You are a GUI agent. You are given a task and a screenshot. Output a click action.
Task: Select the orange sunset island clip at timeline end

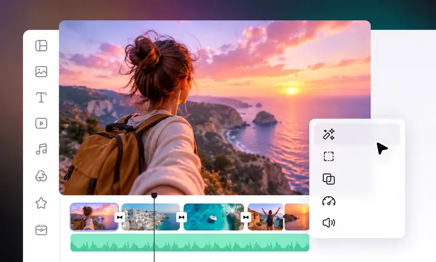pos(297,217)
